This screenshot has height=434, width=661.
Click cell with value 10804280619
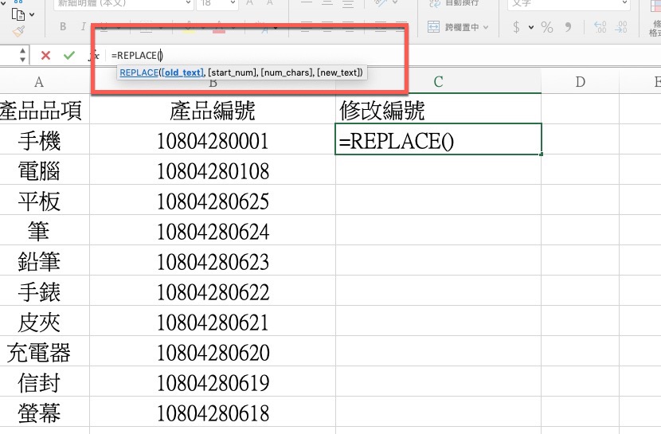pos(213,382)
